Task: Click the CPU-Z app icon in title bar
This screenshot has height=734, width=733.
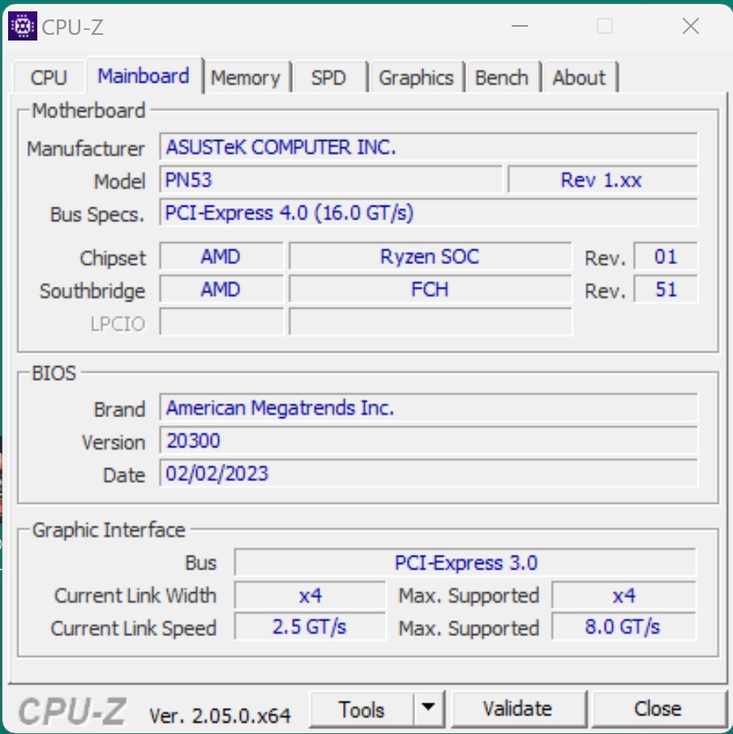Action: (x=22, y=26)
